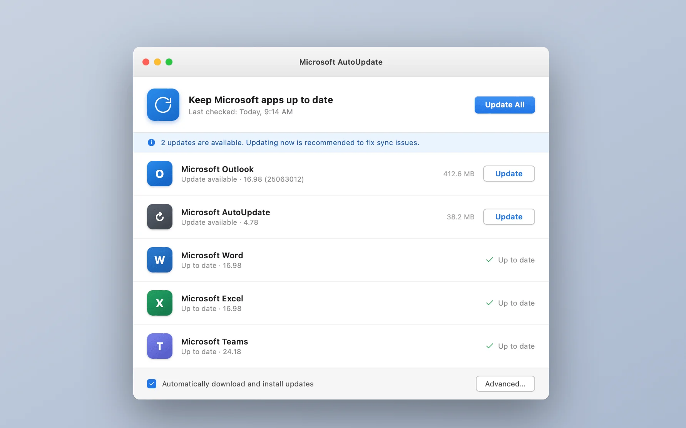Click the 412.6 MB size label
Image resolution: width=686 pixels, height=428 pixels.
459,174
